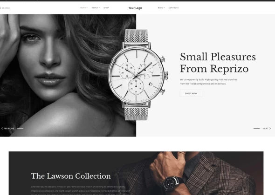Image resolution: width=275 pixels, height=195 pixels.
Task: Click the Home menu label
Action: pyautogui.click(x=83, y=8)
